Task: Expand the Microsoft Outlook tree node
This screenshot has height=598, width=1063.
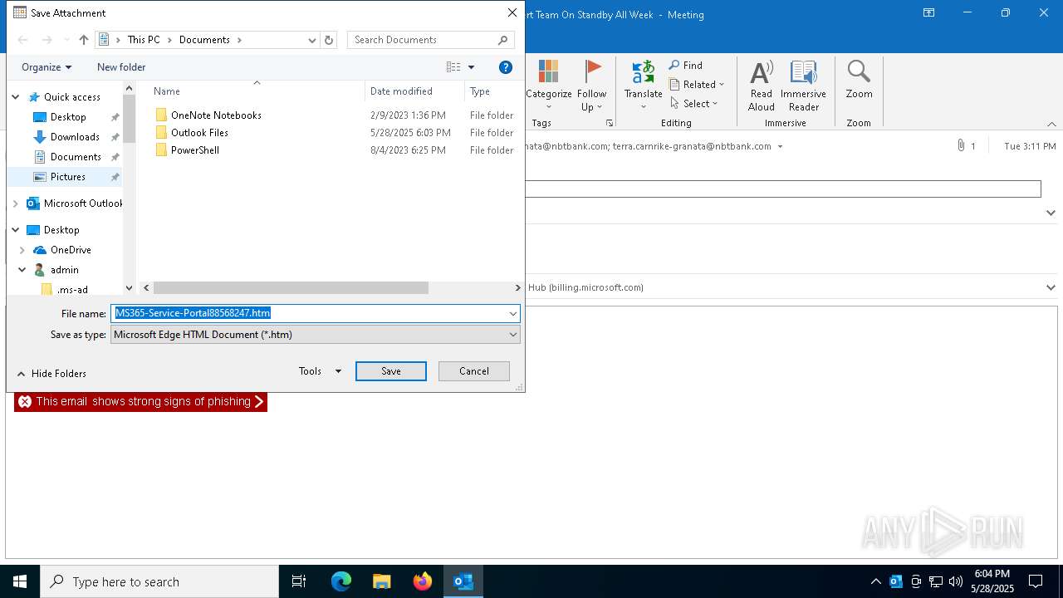Action: click(15, 203)
